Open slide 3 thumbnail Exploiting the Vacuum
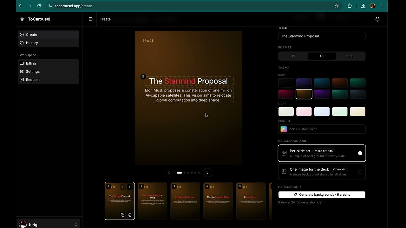This screenshot has width=406, height=228. point(185,201)
